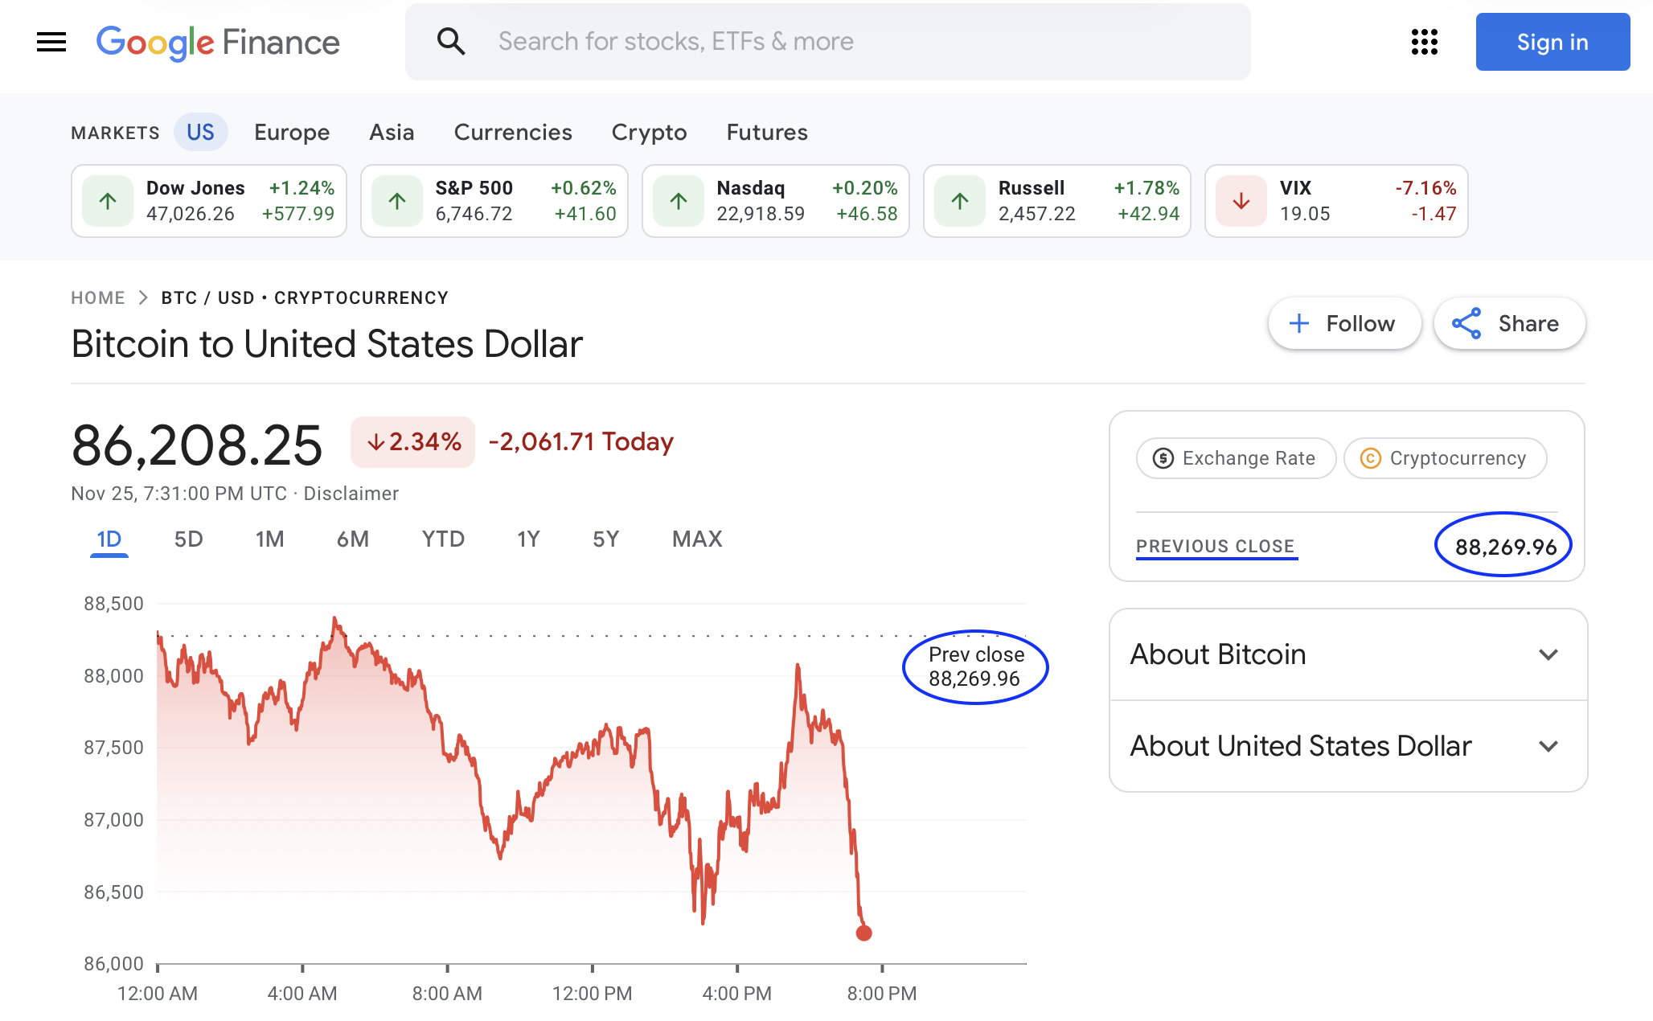This screenshot has height=1021, width=1653.
Task: Click the plus Follow button
Action: click(1344, 323)
